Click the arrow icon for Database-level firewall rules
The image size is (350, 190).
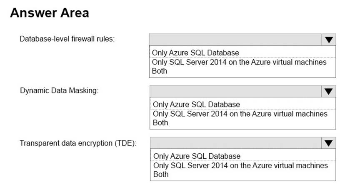(328, 40)
